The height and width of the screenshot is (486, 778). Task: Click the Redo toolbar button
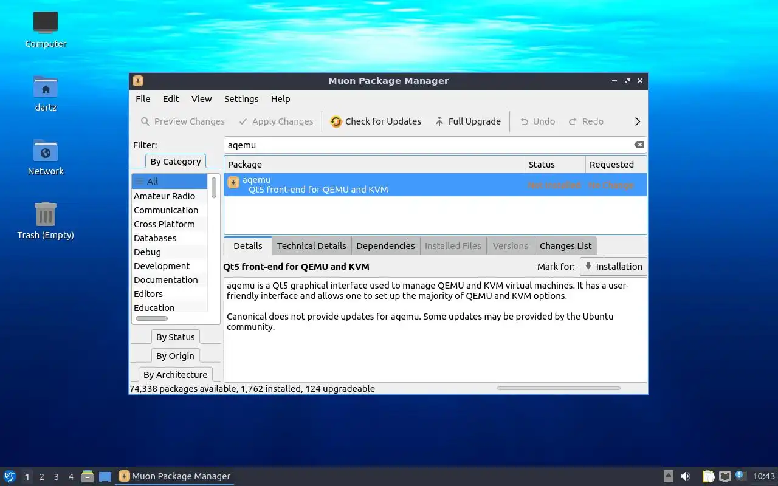tap(586, 122)
